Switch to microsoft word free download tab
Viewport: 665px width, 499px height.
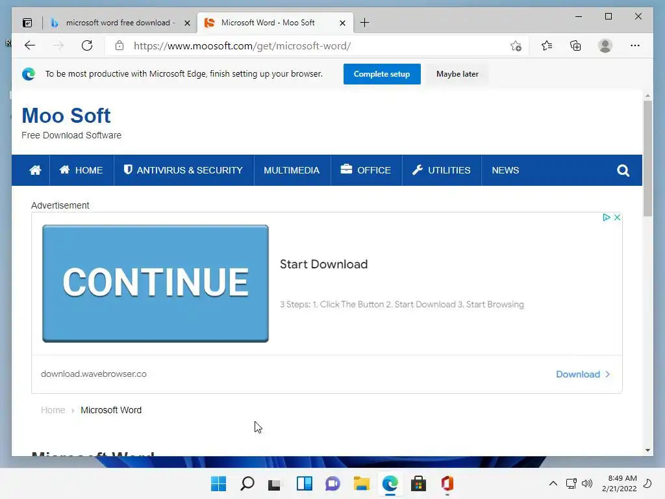click(x=120, y=23)
